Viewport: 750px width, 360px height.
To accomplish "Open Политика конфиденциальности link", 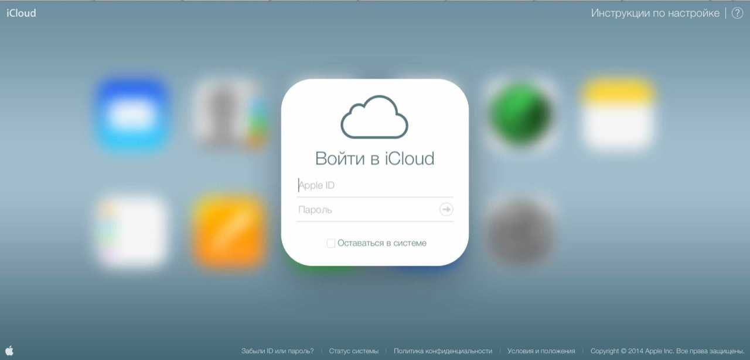I will coord(442,351).
